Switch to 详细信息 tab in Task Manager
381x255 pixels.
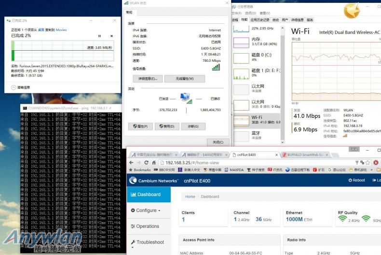(298, 20)
